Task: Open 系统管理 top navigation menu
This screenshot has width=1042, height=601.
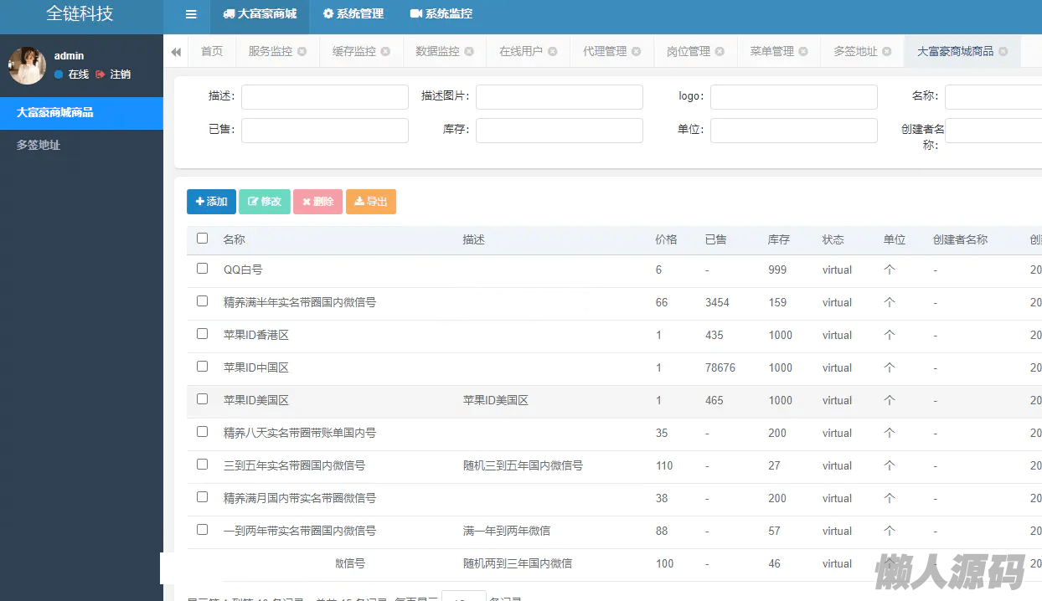Action: 353,14
